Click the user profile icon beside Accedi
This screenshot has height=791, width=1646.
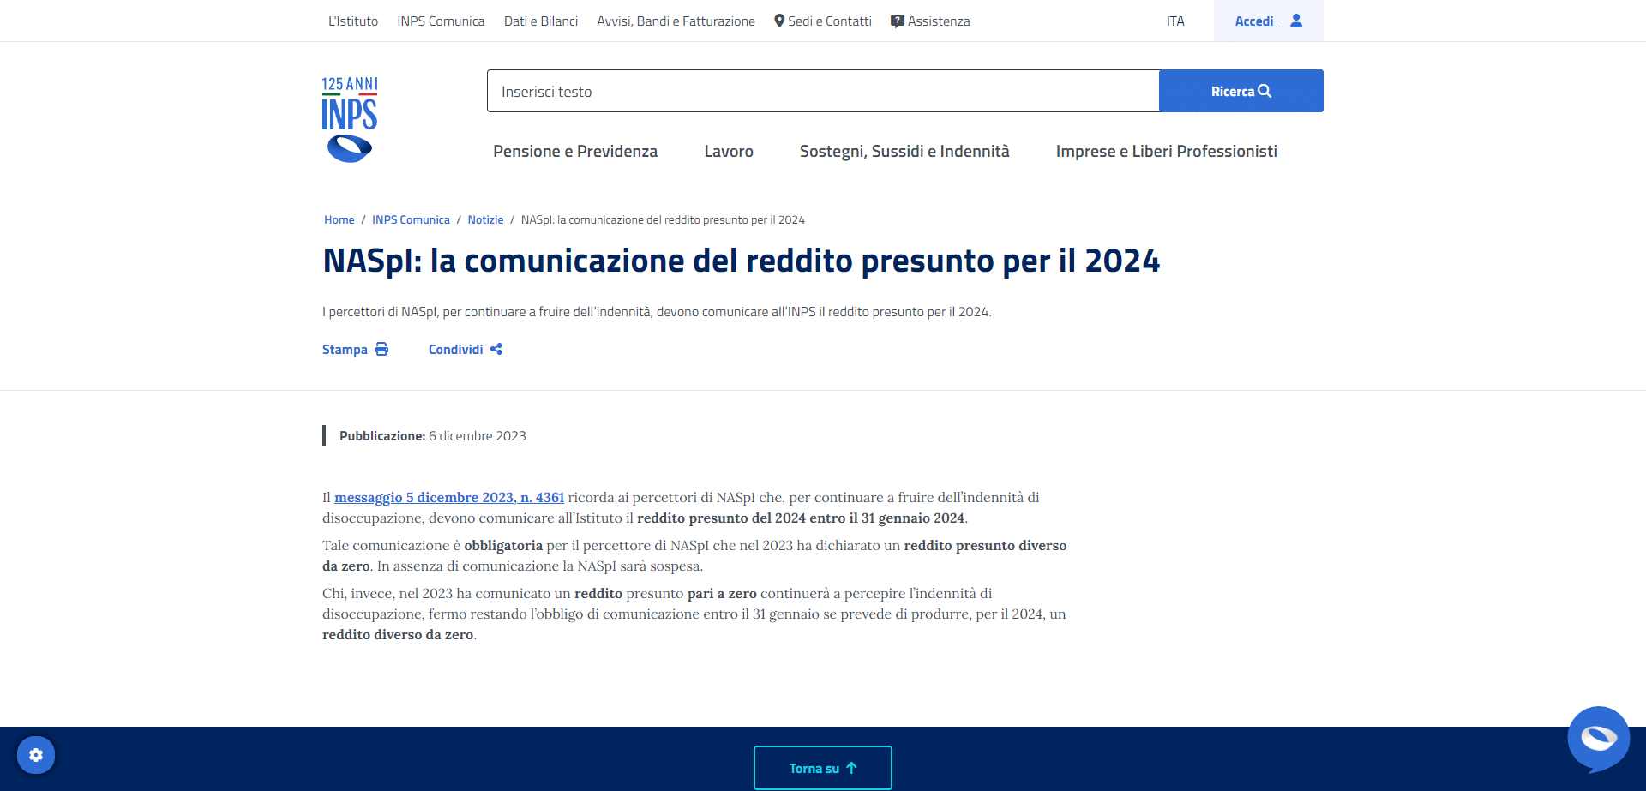click(x=1296, y=21)
